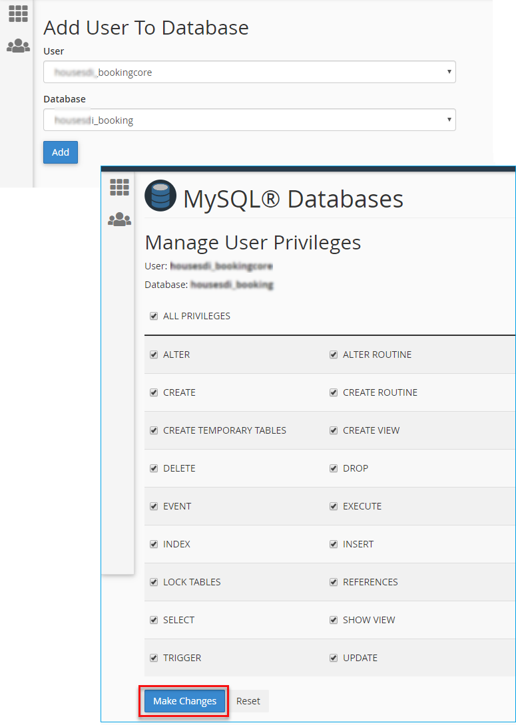Disable the SELECT privilege checkbox
This screenshot has height=725, width=516.
pyautogui.click(x=154, y=620)
